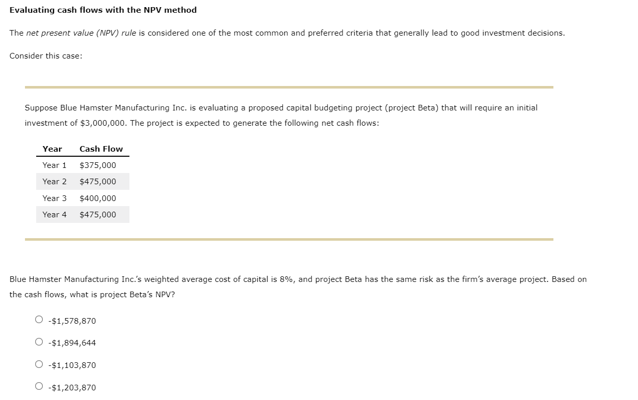Screen dimensions: 638x400
Task: Click the $400,000 cash flow cell
Action: point(98,198)
